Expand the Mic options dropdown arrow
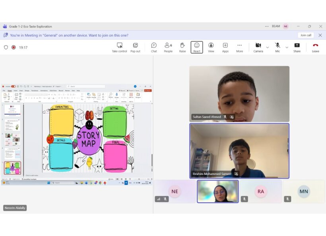This screenshot has width=326, height=236. point(287,47)
